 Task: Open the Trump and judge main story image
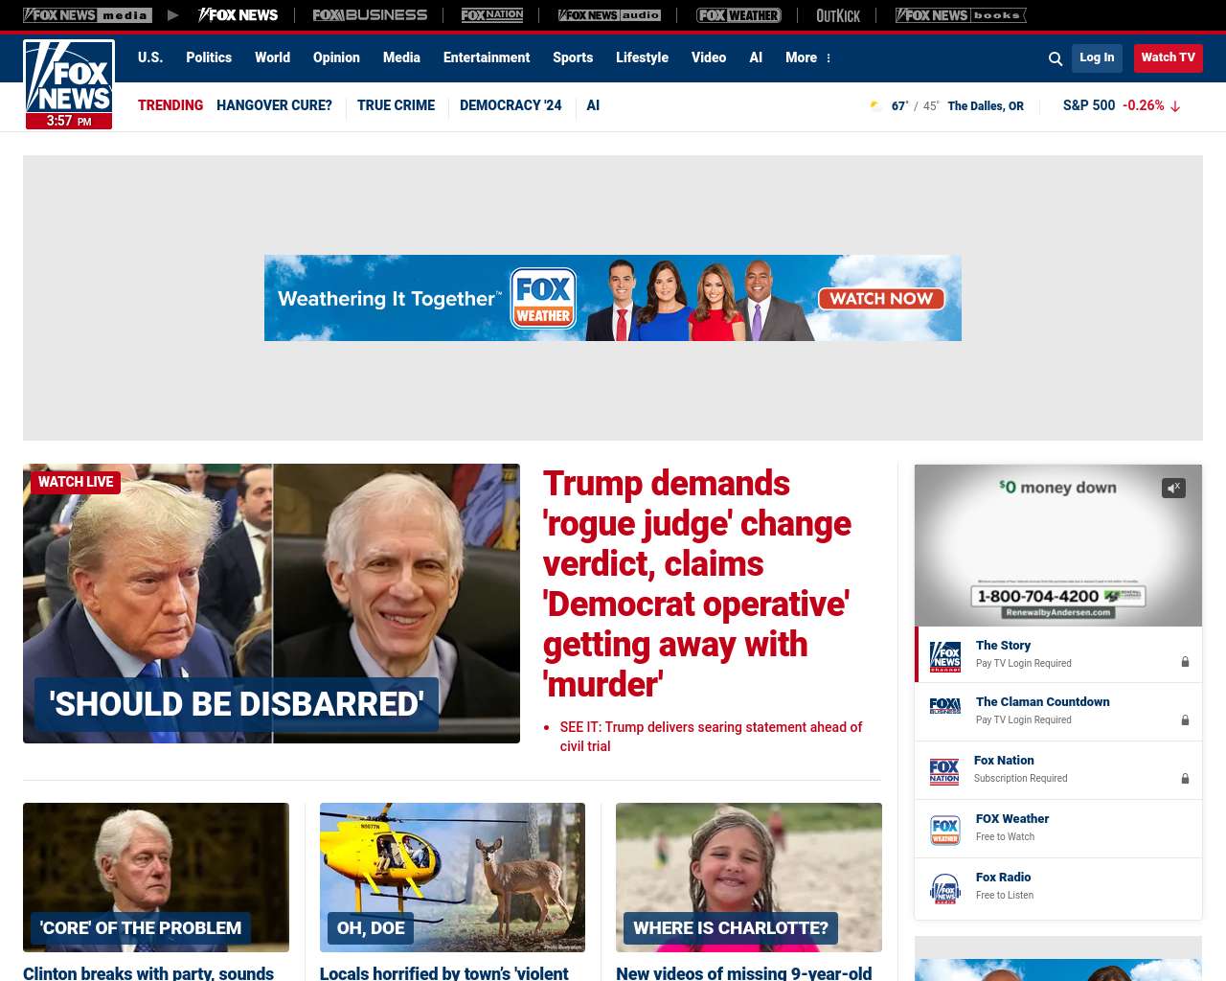[x=271, y=604]
